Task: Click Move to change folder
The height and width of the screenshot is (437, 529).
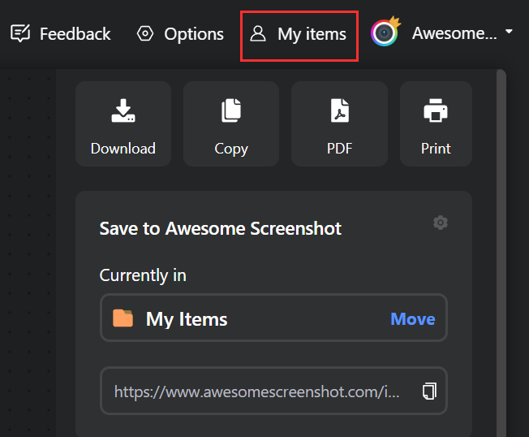Action: pyautogui.click(x=413, y=318)
